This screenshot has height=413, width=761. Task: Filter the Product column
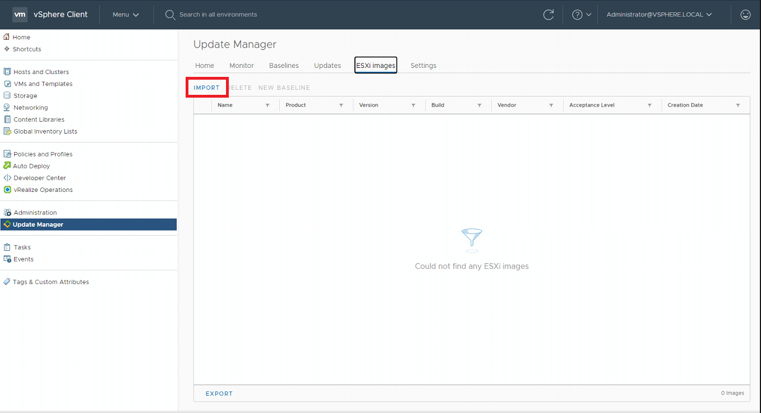coord(341,105)
